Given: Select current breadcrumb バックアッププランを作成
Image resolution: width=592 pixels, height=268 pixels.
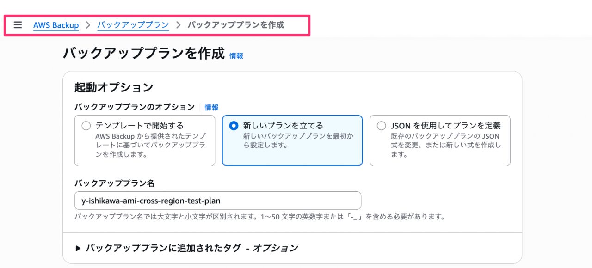Looking at the screenshot, I should (x=235, y=25).
